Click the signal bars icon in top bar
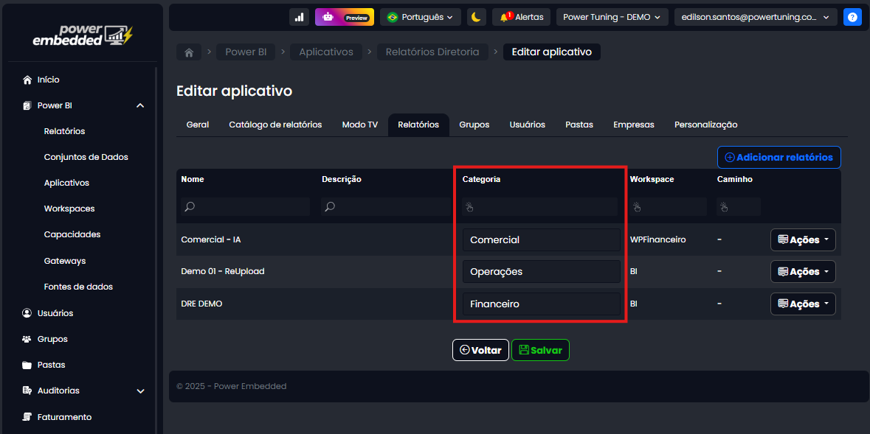Viewport: 870px width, 434px height. click(x=299, y=17)
